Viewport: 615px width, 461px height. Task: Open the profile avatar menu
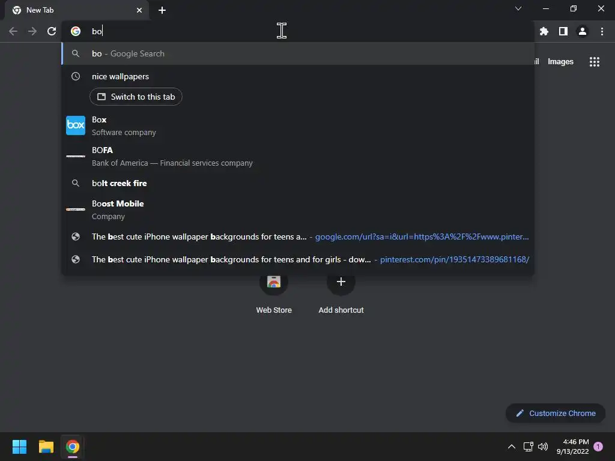(583, 31)
